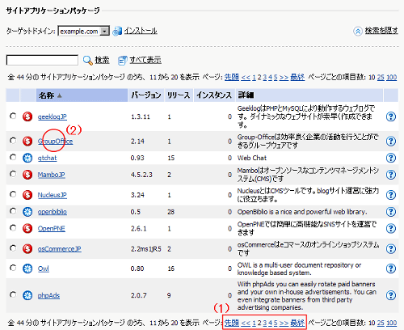This screenshot has width=404, height=330.
Task: Click the インストール link
Action: (141, 31)
